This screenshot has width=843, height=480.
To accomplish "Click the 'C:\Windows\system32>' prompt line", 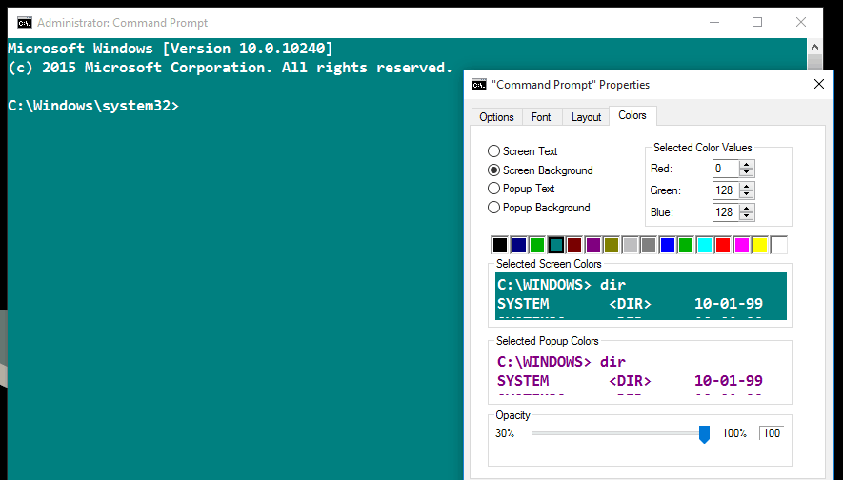I will point(93,106).
